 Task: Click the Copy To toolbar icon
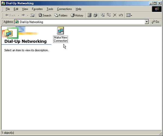(109, 15)
